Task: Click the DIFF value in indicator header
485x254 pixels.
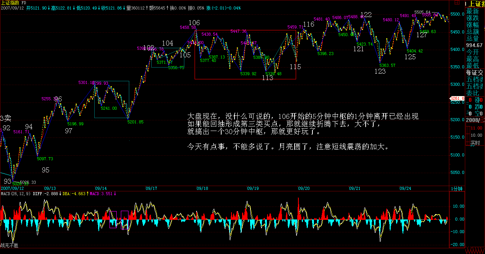Action: click(49, 194)
